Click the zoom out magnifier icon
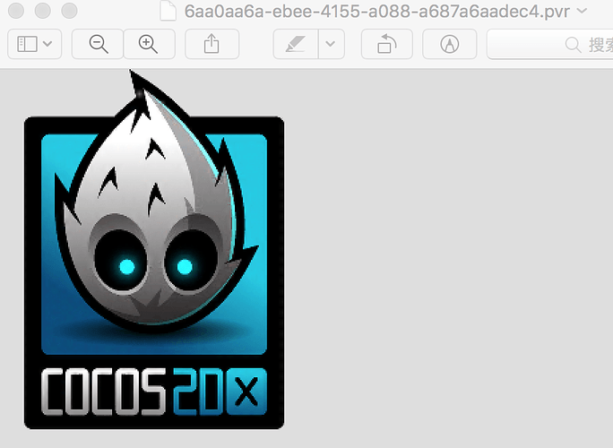The image size is (613, 448). pos(98,44)
